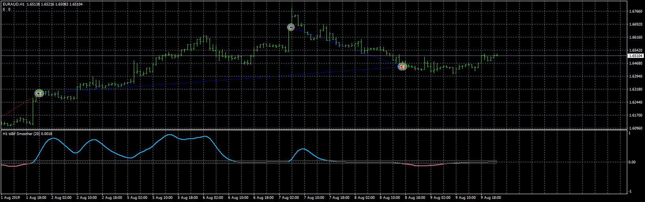This screenshot has height=202, width=645.
Task: Click the 2 Aug 10:00 time label
Action: pos(87,198)
